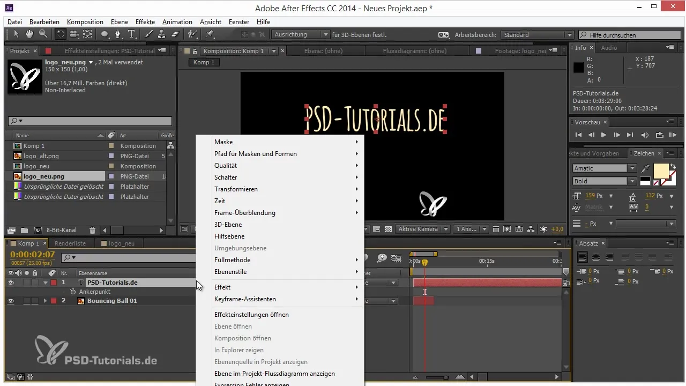686x386 pixels.
Task: Select the Pan Behind anchor point tool
Action: pos(87,34)
